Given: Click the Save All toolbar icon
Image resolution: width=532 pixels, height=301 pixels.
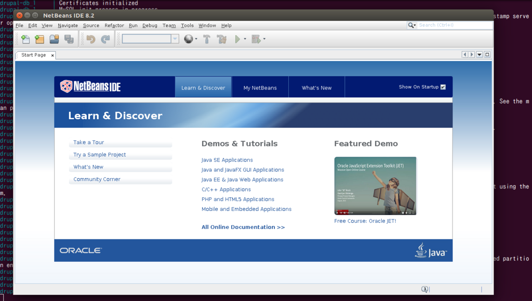Looking at the screenshot, I should point(69,39).
